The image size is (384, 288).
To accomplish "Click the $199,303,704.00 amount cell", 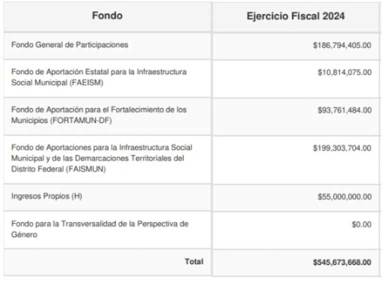I will click(342, 148).
